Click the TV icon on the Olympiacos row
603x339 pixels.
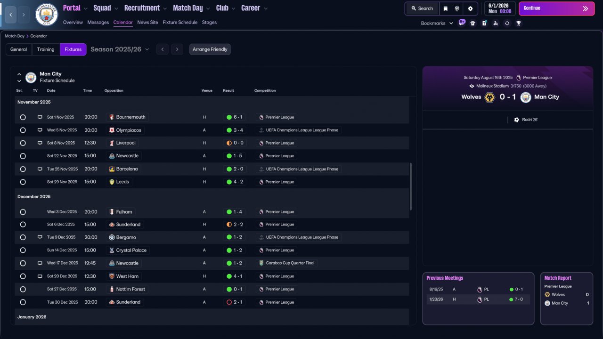[x=40, y=130]
